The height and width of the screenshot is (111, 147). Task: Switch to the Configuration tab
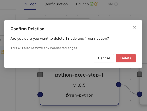pyautogui.click(x=56, y=4)
